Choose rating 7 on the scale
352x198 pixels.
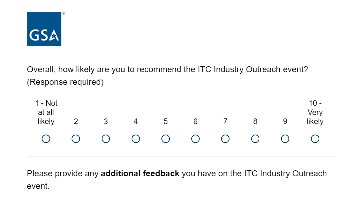[225, 139]
